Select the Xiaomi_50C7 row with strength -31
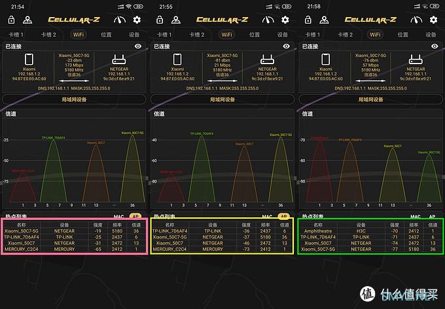 75,243
